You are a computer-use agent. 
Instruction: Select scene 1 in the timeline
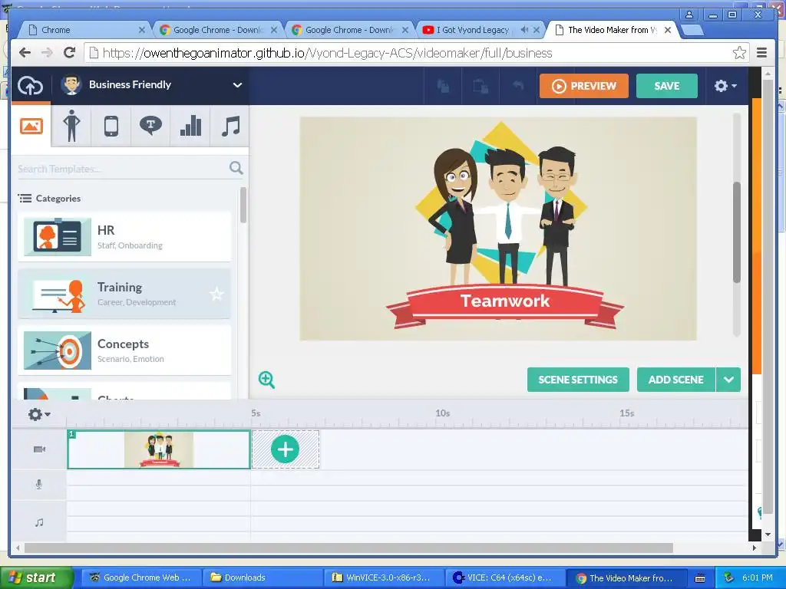[x=159, y=449]
